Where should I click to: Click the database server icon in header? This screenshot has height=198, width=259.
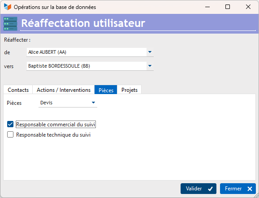(x=10, y=24)
